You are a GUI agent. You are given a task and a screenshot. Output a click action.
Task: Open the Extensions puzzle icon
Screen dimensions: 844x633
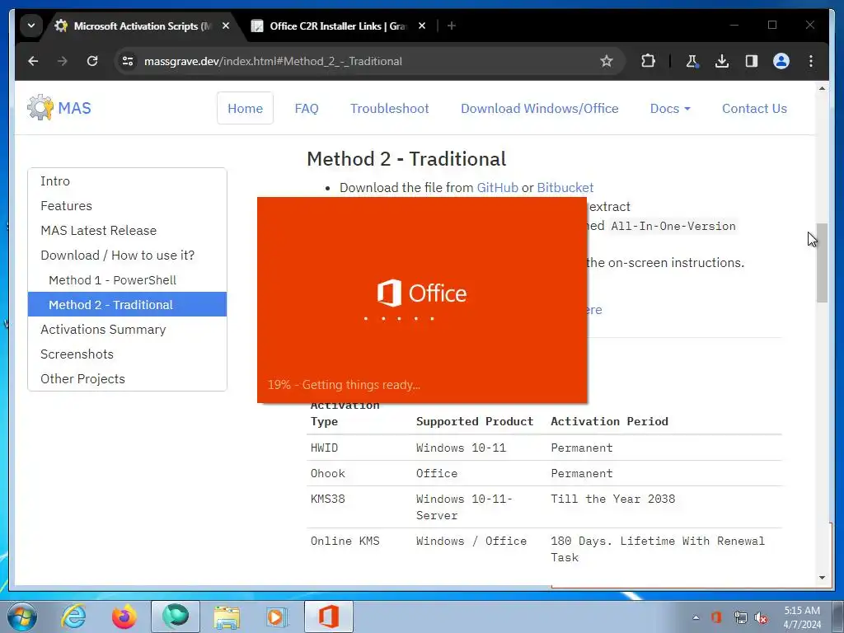point(648,61)
